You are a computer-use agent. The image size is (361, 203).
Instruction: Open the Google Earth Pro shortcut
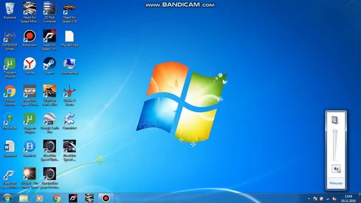click(50, 123)
